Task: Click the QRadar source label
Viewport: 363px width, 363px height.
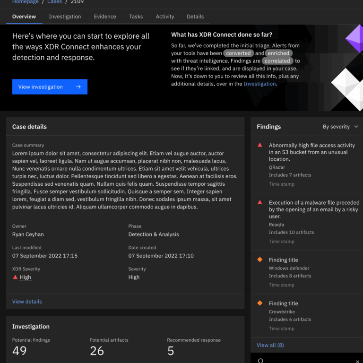Action: 277,167
